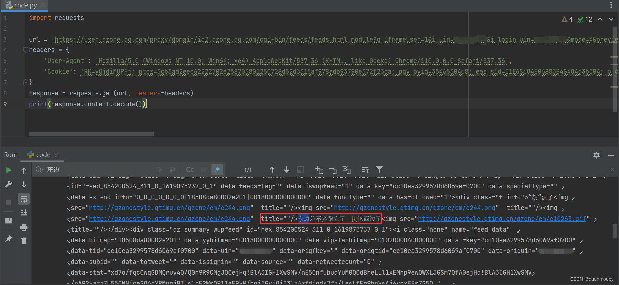Click the 'Cookie' key on line 6
Image resolution: width=619 pixels, height=285 pixels.
58,72
